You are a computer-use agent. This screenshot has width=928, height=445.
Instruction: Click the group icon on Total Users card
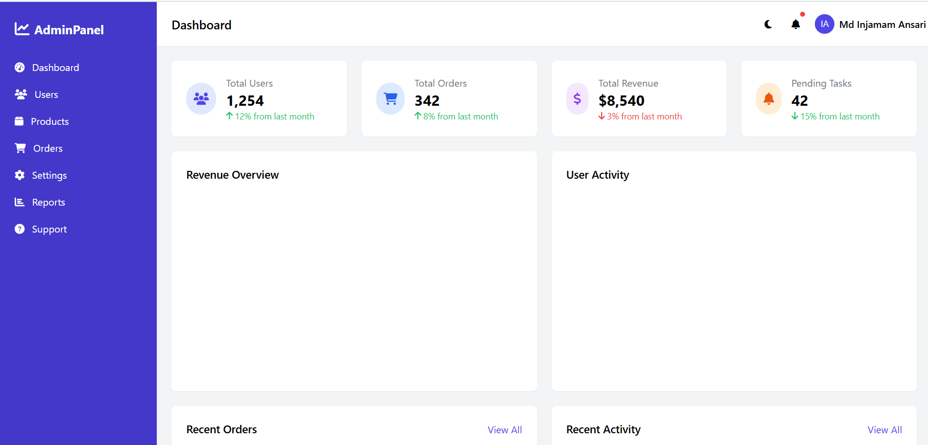pos(201,98)
